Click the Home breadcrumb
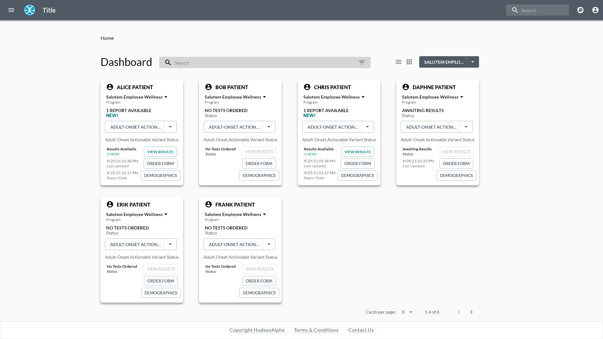Viewport: 603px width, 339px height. pos(107,38)
